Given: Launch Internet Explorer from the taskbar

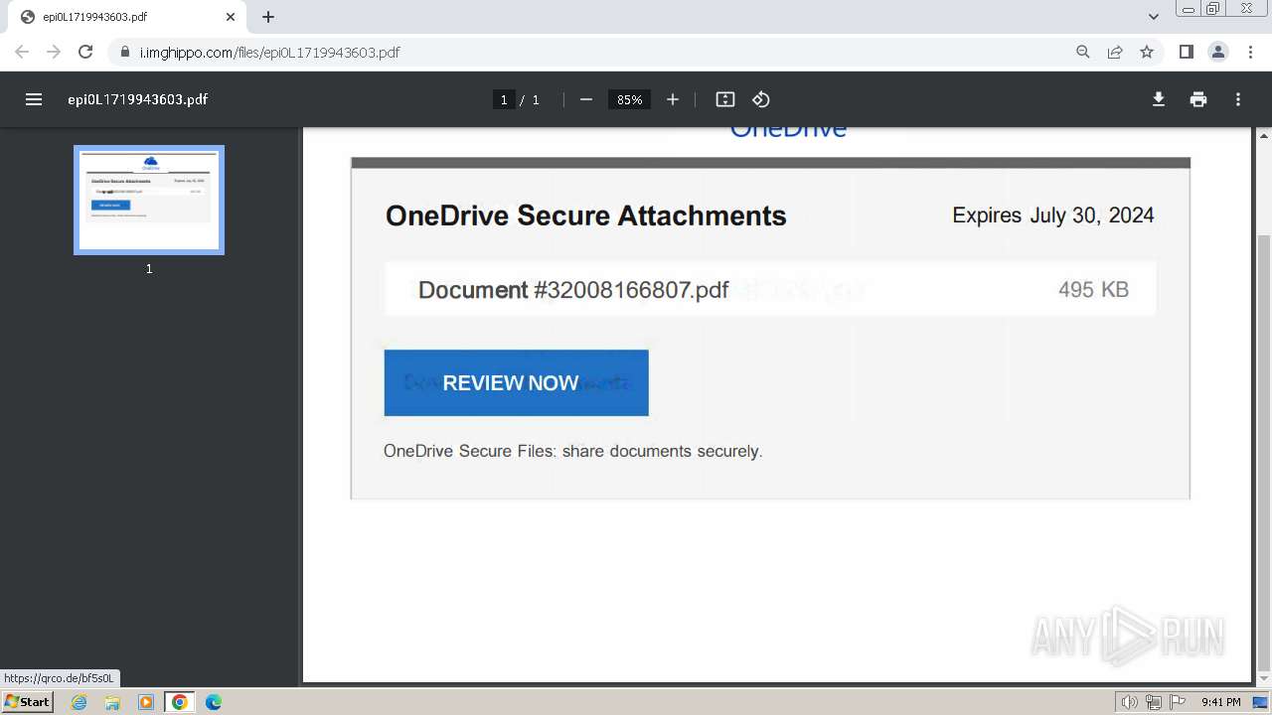Looking at the screenshot, I should 79,702.
